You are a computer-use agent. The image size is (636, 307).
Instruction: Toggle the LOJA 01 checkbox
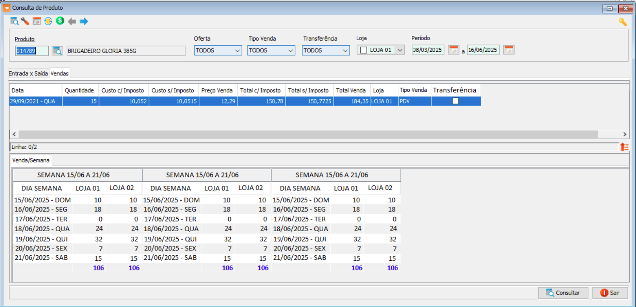tap(363, 50)
